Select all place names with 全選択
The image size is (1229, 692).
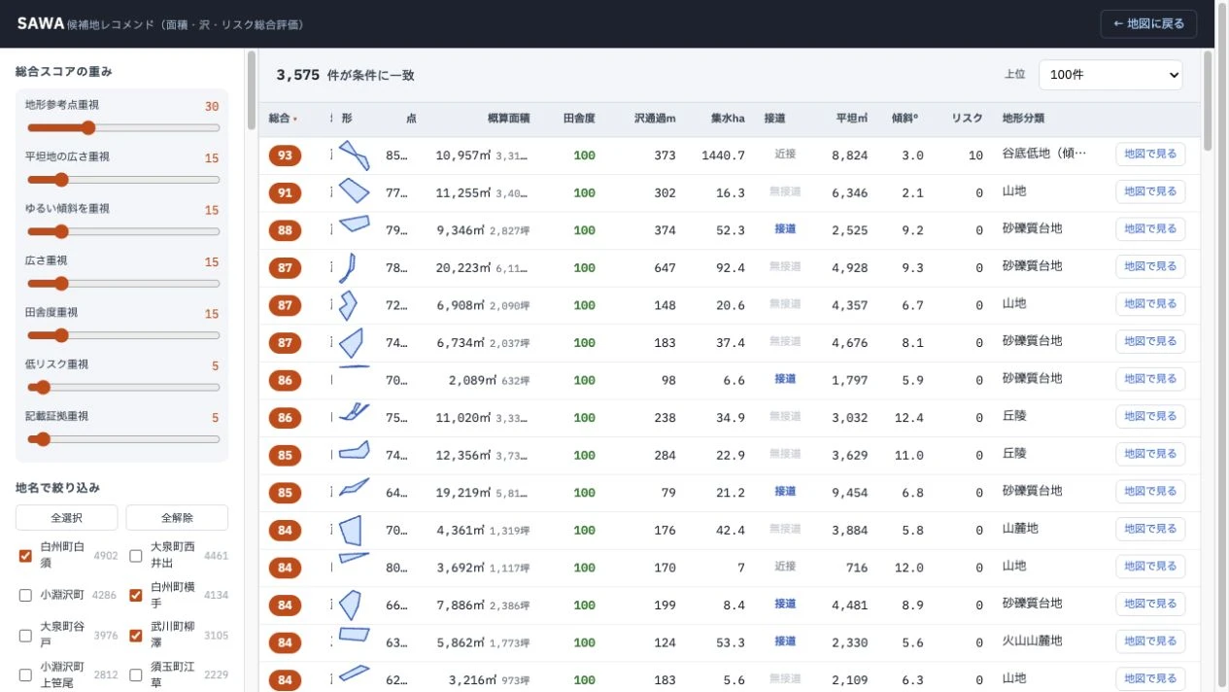(67, 517)
